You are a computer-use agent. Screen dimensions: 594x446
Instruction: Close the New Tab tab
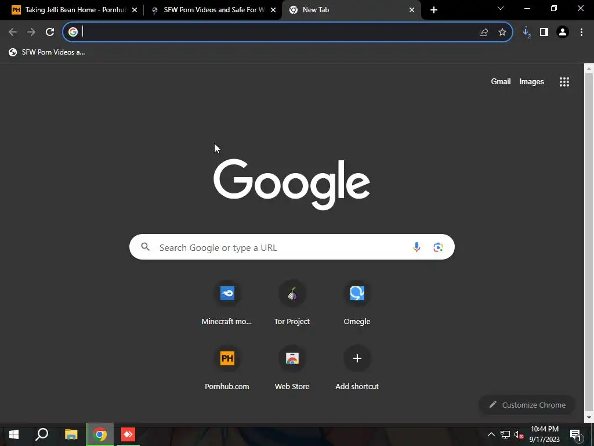[412, 10]
